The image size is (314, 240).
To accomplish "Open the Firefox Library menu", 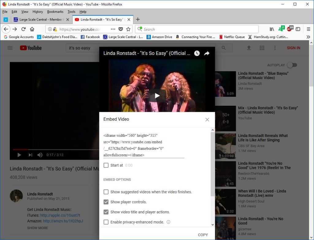I will coord(272,29).
